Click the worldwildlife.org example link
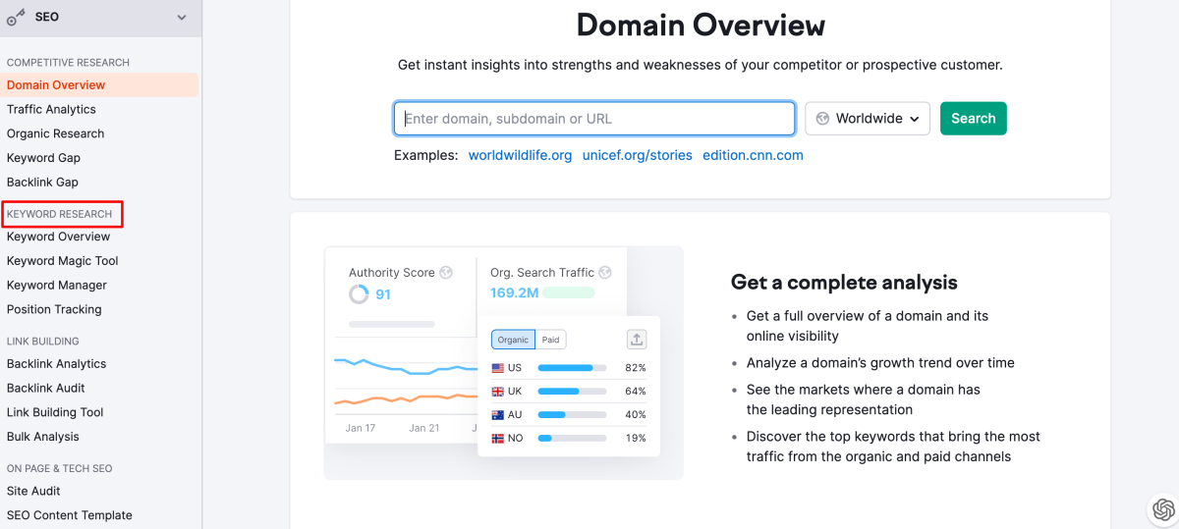Viewport: 1179px width, 529px height. pos(520,155)
